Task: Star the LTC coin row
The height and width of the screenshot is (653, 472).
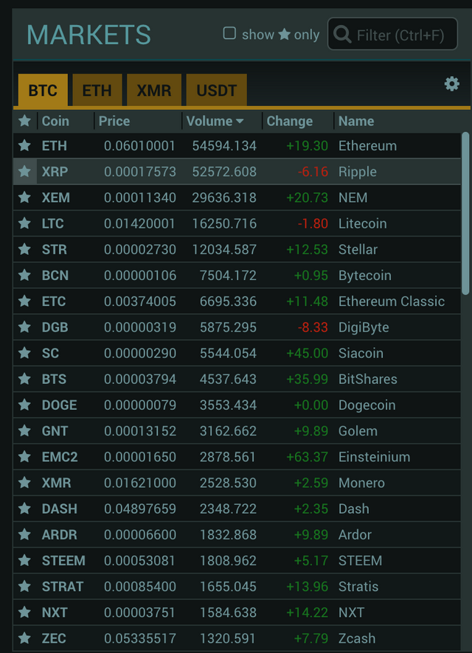Action: [x=24, y=223]
